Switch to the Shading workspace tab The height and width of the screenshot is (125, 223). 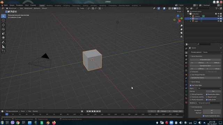(85, 6)
